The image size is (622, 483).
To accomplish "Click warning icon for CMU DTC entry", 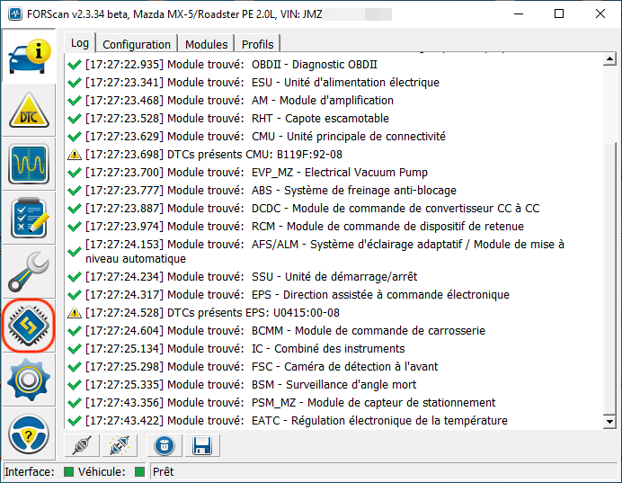I will [75, 155].
